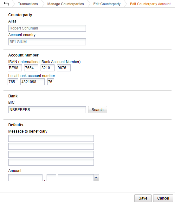This screenshot has height=204, width=175.
Task: Focus the BIC field containing NBBEBEBB
Action: tap(47, 110)
